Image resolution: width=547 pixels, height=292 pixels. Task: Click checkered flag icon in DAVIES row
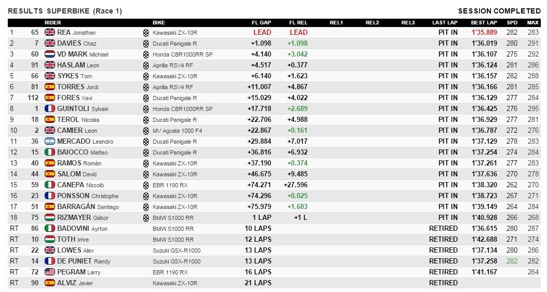point(146,43)
